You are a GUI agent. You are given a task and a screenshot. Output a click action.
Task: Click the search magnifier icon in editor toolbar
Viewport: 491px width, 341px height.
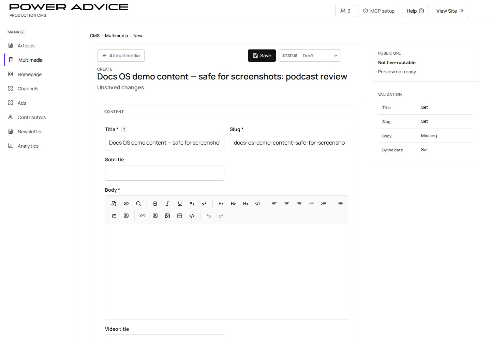point(138,204)
